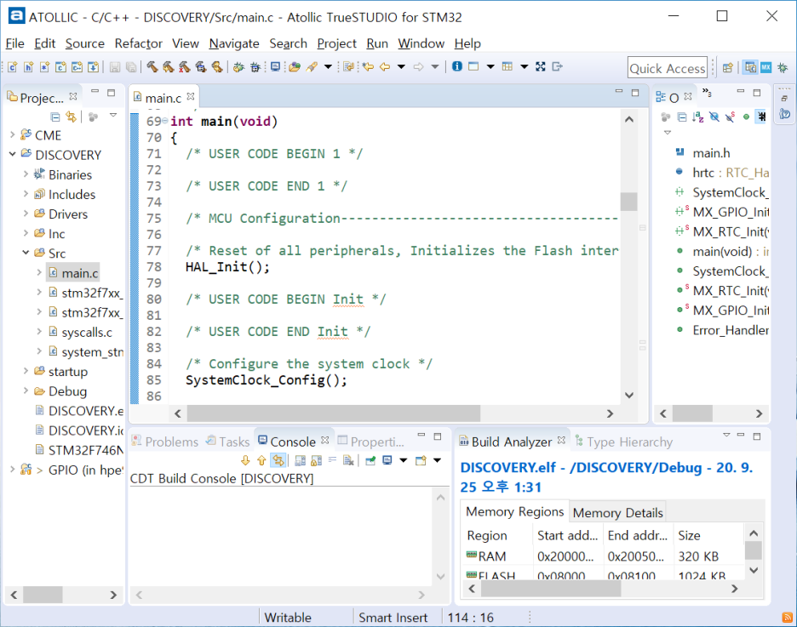
Task: Close the main.c editor tab
Action: tap(191, 96)
